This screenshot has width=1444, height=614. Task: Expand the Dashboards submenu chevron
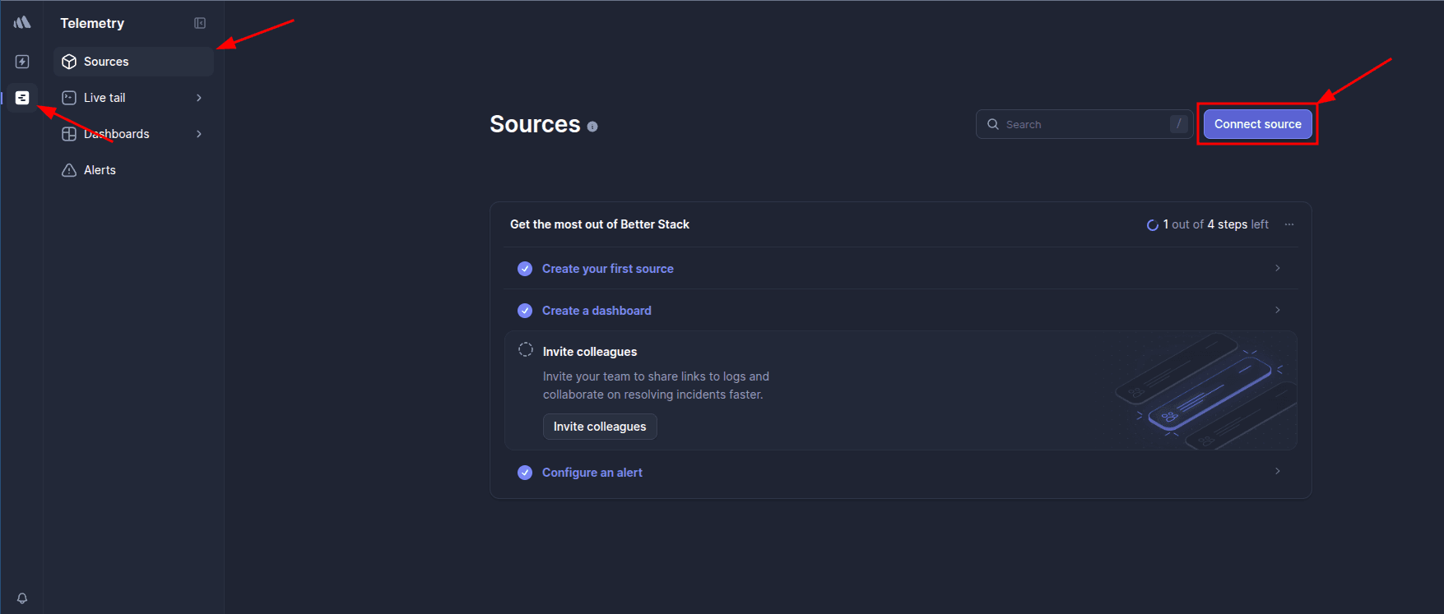click(199, 134)
